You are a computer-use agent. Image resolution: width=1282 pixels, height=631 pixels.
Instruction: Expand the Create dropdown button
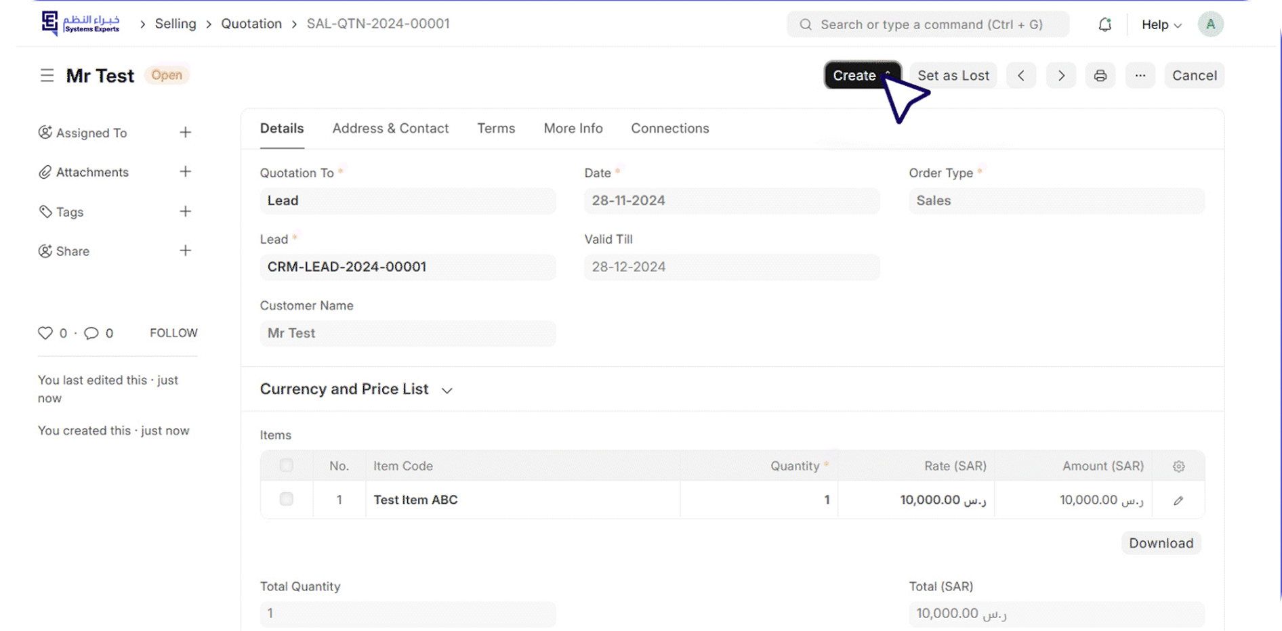(x=861, y=76)
